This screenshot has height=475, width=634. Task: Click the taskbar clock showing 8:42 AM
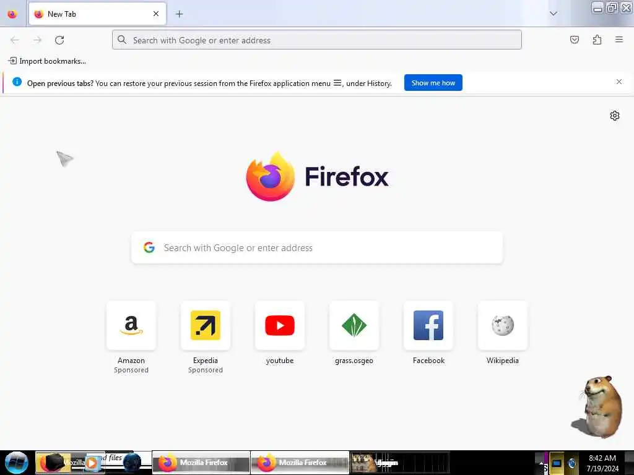[x=602, y=463]
